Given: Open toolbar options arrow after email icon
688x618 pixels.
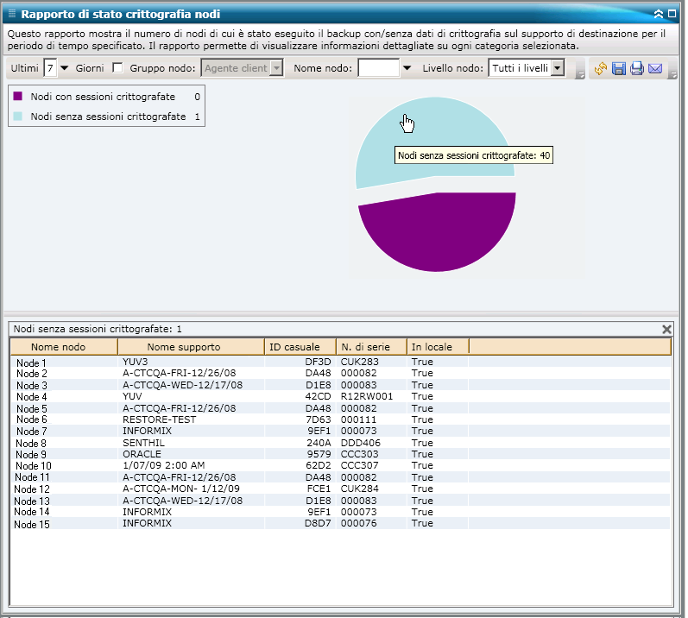Looking at the screenshot, I should pyautogui.click(x=673, y=73).
